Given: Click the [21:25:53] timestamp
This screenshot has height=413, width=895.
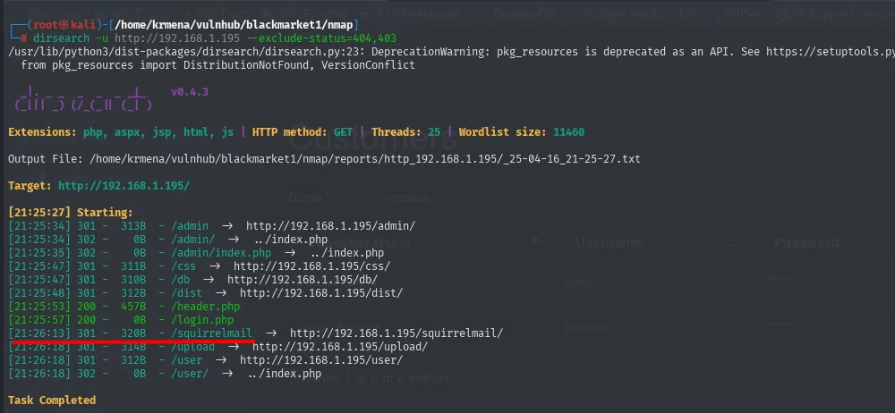Looking at the screenshot, I should [x=39, y=307].
